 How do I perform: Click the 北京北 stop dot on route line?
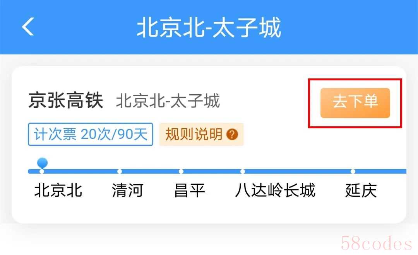[42, 171]
